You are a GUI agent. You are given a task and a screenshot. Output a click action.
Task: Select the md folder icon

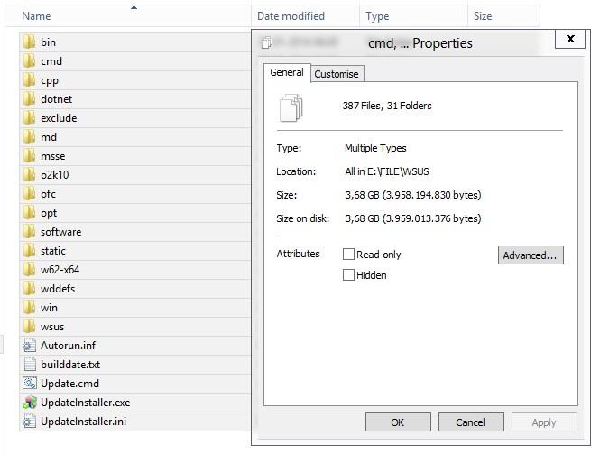[x=30, y=137]
